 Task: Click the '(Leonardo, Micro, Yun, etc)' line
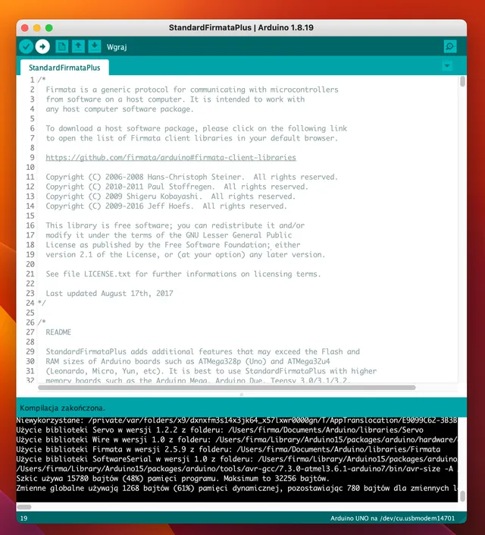pyautogui.click(x=211, y=371)
